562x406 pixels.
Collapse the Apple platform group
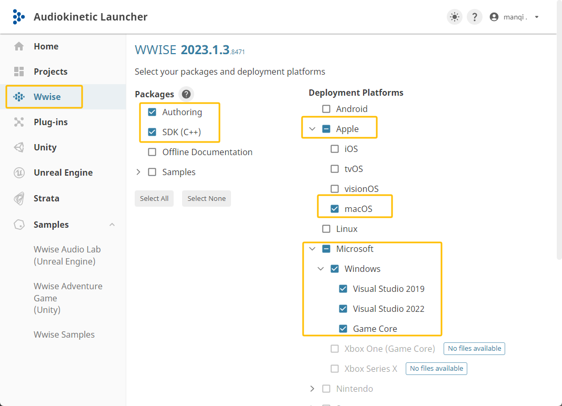coord(312,129)
